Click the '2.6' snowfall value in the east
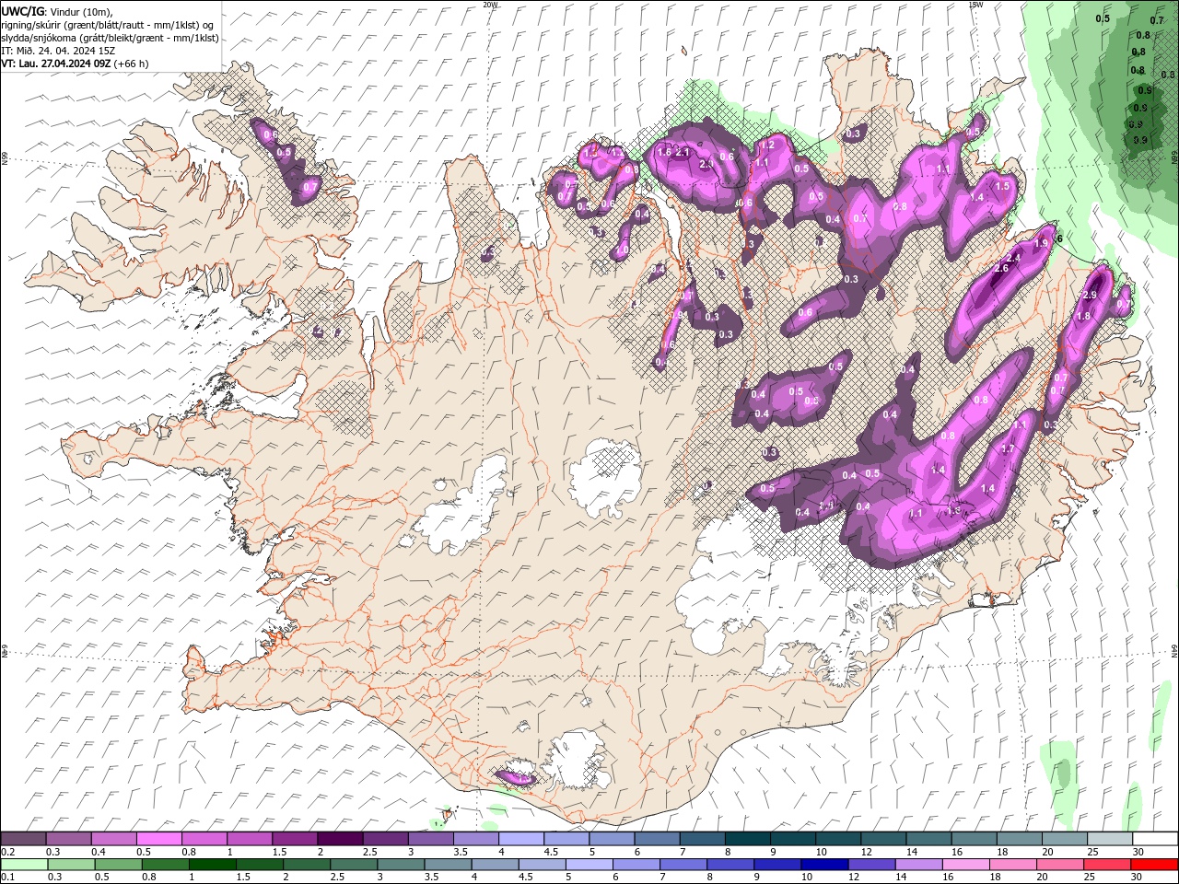 (1002, 268)
